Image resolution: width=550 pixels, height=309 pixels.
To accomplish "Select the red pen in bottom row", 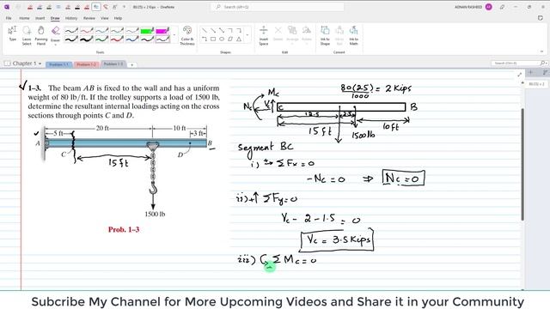I will click(x=117, y=39).
